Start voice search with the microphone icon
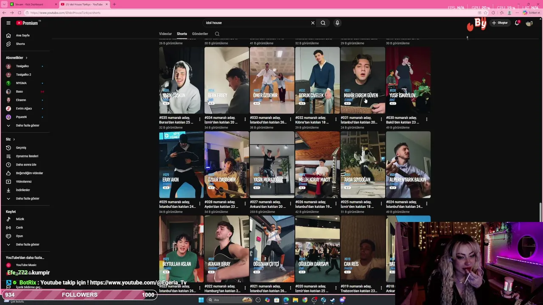The image size is (543, 305). tap(337, 23)
